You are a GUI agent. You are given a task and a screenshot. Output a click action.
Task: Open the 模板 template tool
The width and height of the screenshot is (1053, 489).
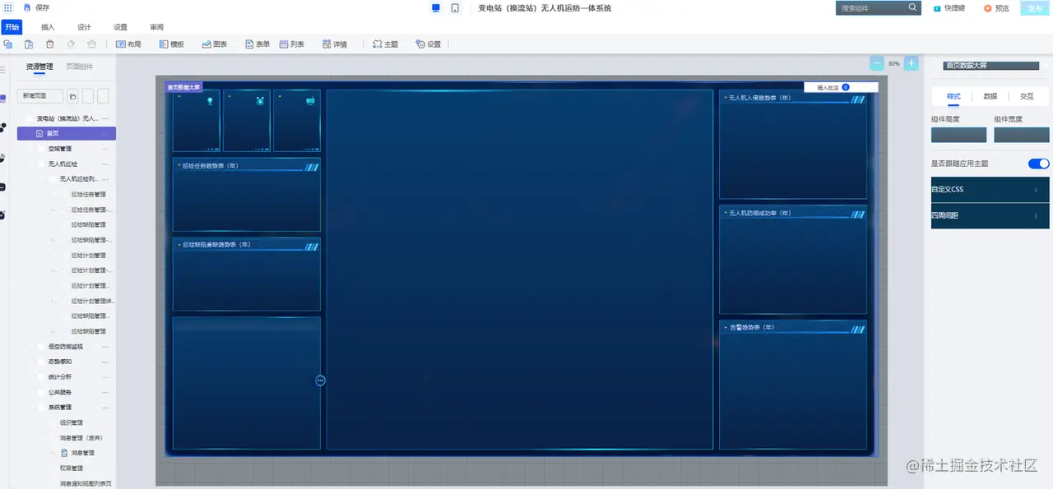pos(171,44)
